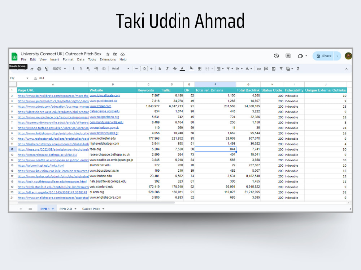Decrease font size with minus
The width and height of the screenshot is (361, 270).
click(x=136, y=69)
